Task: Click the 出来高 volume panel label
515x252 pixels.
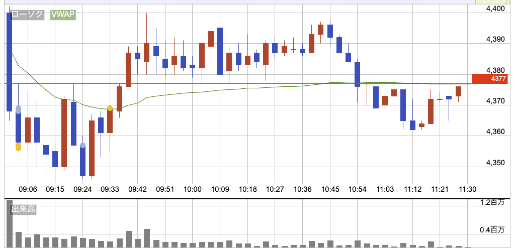Action: [x=24, y=210]
